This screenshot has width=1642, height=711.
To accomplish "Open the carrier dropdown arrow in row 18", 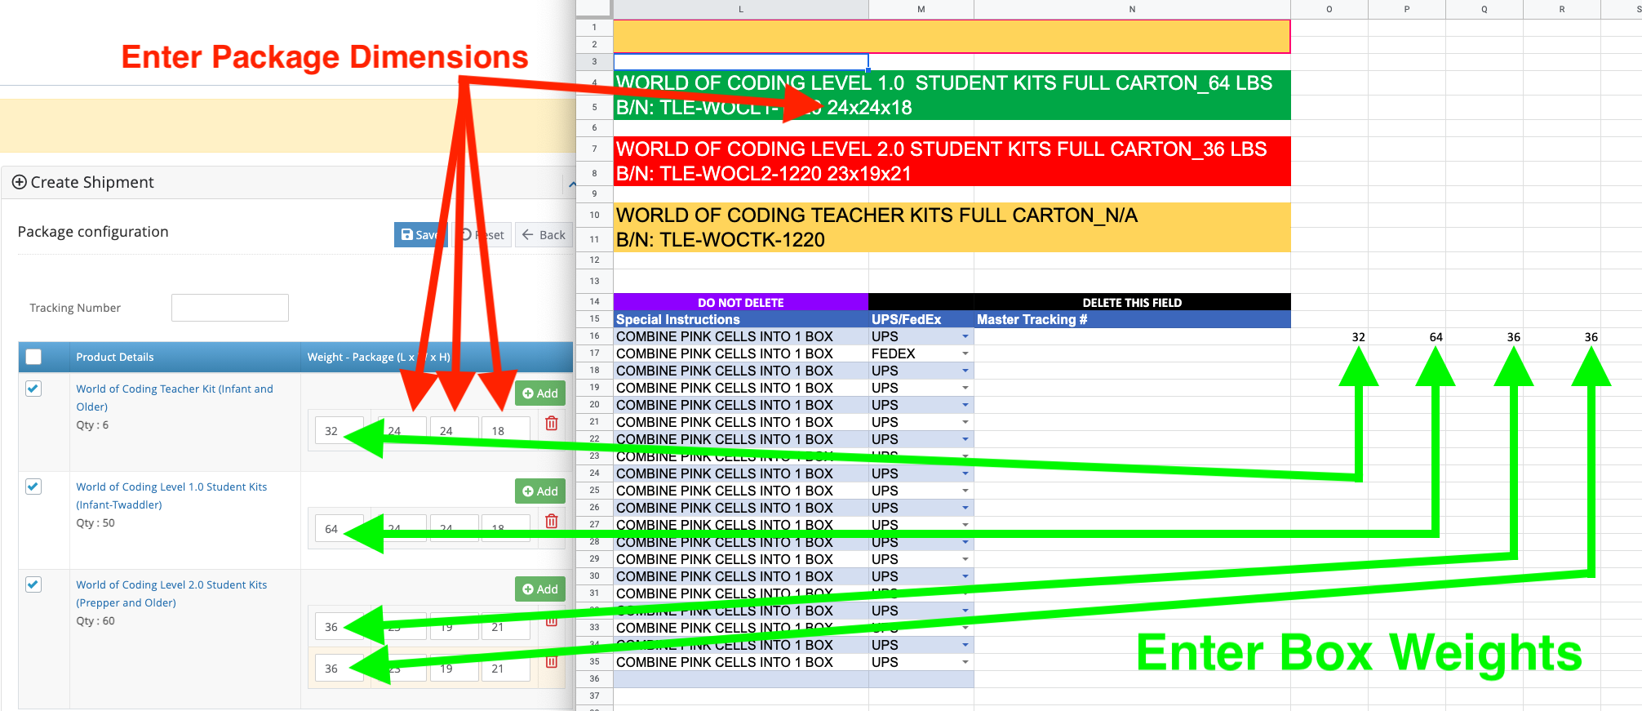I will tap(965, 371).
